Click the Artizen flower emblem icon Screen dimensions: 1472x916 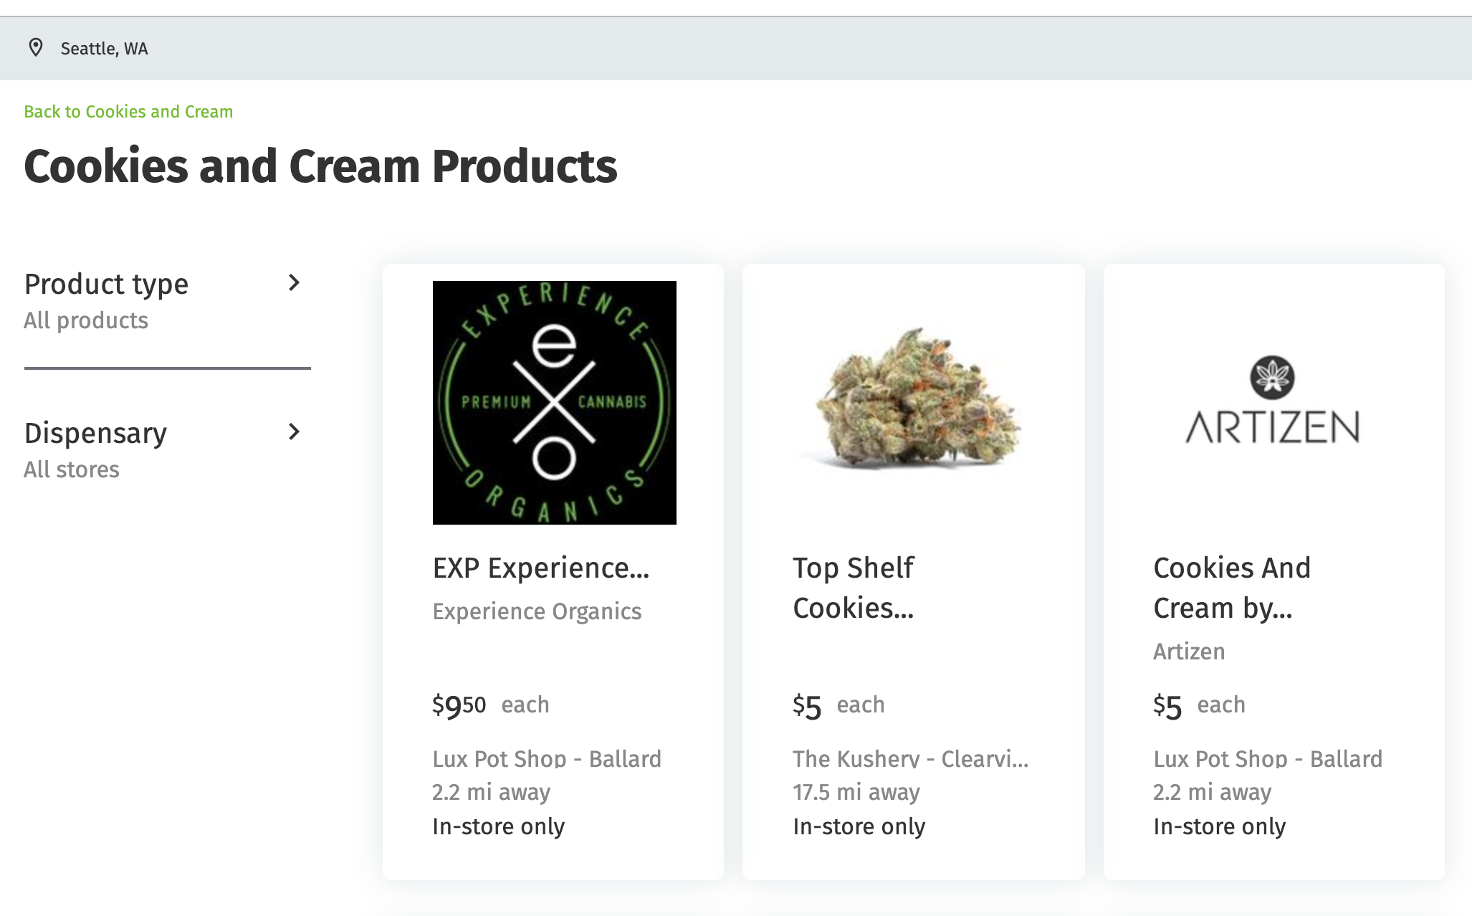pos(1273,377)
